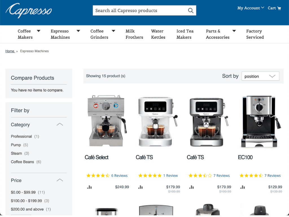
Task: Open the Espresso Machines menu
Action: tap(60, 34)
